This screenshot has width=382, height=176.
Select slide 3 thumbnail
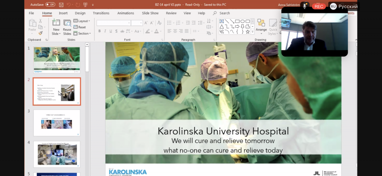[x=57, y=123]
